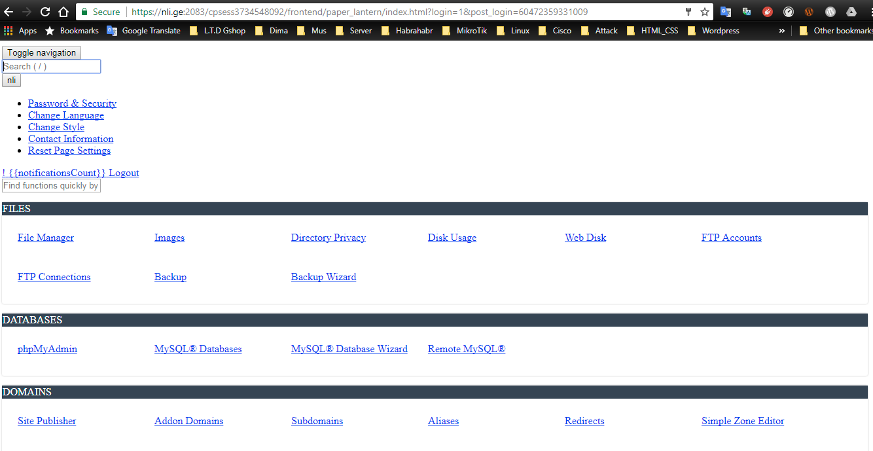Open the plain Backup link
This screenshot has height=451, width=873.
pos(170,277)
